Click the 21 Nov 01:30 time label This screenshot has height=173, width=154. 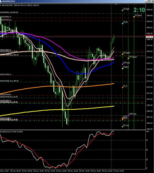[x=119, y=171]
